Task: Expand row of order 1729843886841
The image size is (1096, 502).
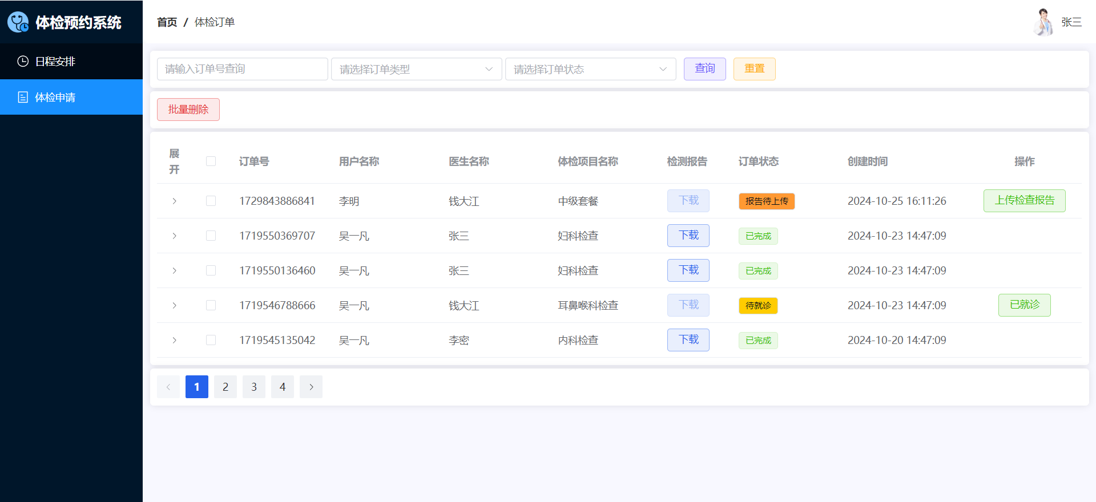Action: 174,201
